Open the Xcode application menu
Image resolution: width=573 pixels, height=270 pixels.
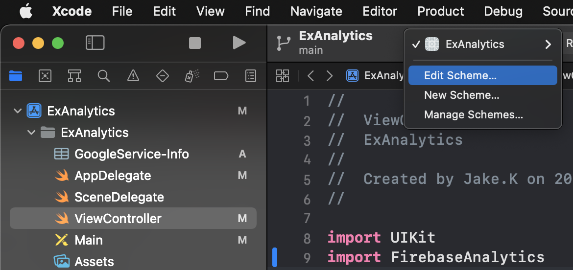72,11
